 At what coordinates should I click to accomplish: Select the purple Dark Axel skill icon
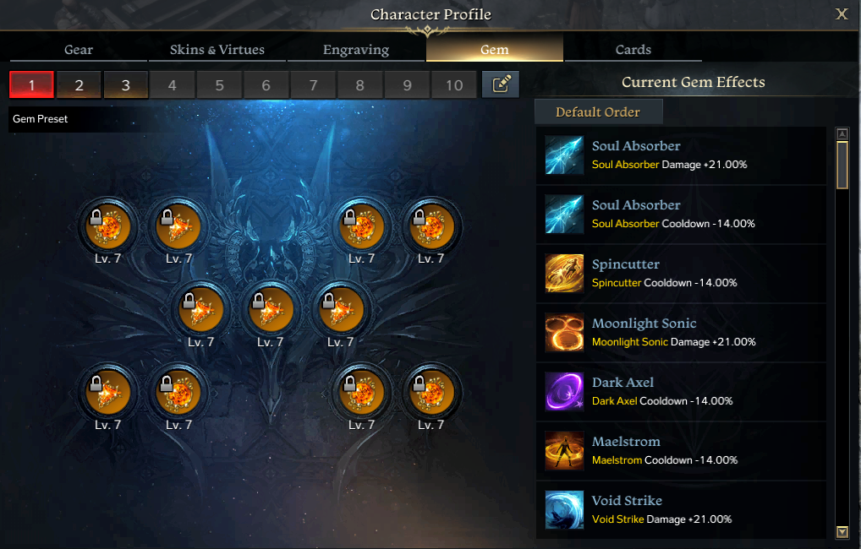click(x=564, y=392)
